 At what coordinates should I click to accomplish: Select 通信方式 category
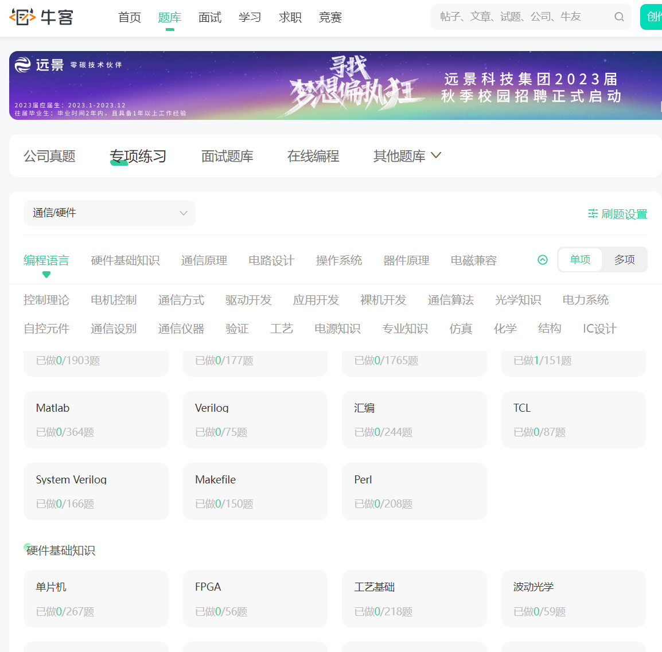[x=181, y=300]
